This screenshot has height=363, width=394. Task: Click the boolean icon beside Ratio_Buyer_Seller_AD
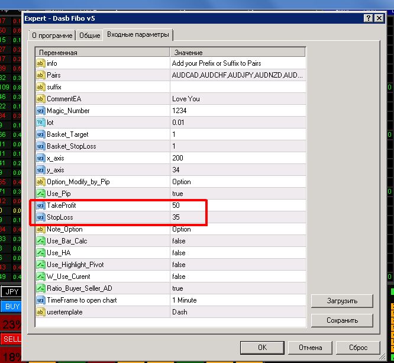(x=40, y=288)
